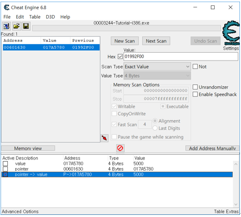Click the New Scan button
The image size is (241, 217).
click(125, 41)
